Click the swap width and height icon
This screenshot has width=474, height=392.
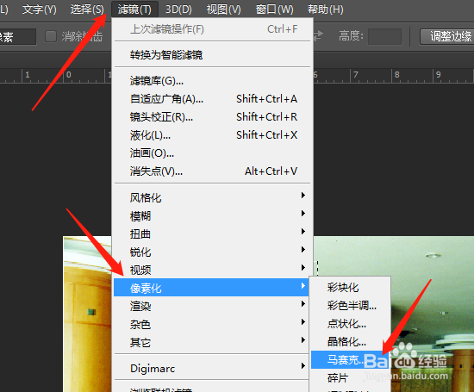318,36
